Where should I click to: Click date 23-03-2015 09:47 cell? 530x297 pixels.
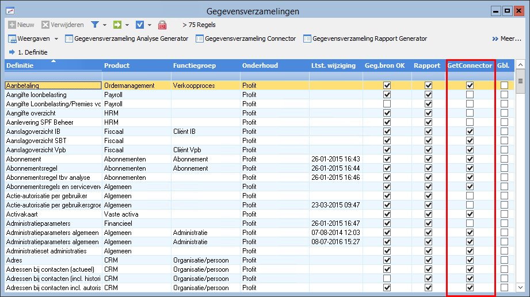335,205
